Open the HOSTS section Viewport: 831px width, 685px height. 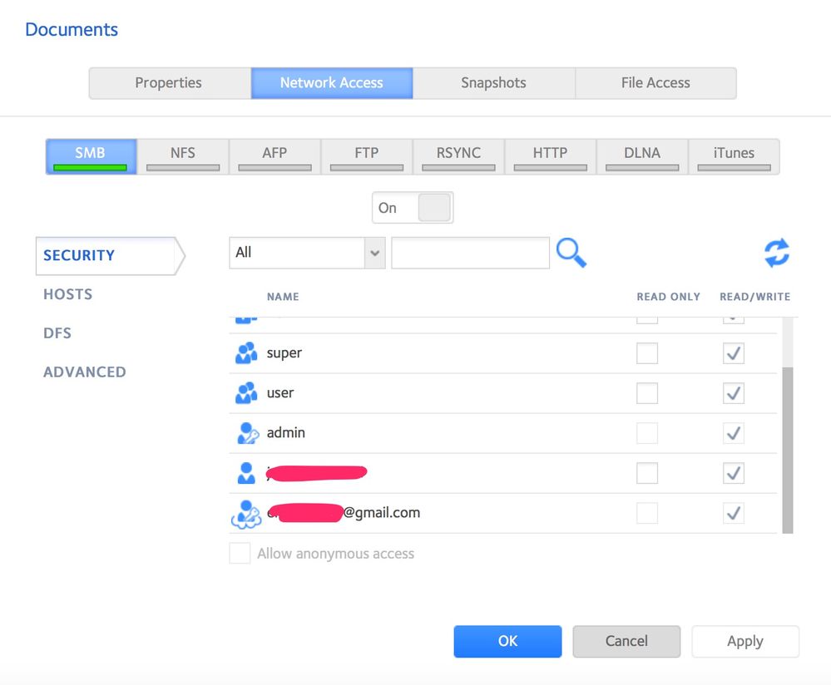click(x=68, y=294)
